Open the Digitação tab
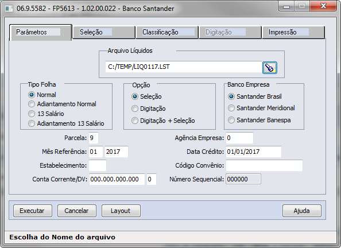Viewport: 341px width, 248px height. click(230, 32)
